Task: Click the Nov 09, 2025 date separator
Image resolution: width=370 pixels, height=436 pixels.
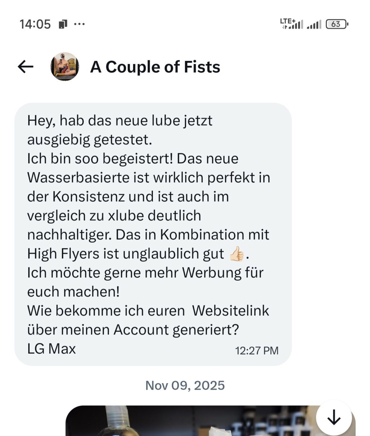Action: (x=185, y=385)
